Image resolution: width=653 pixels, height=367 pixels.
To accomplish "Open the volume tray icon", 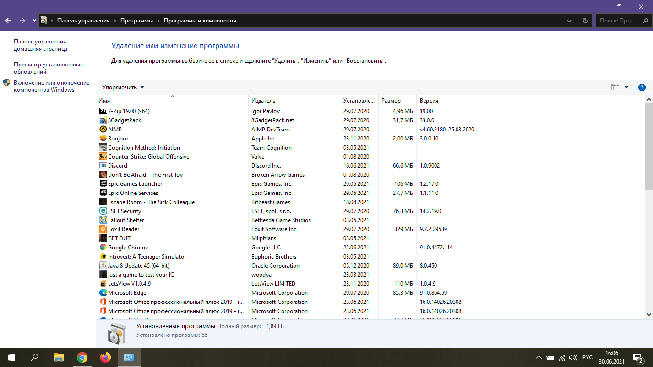I will pyautogui.click(x=573, y=357).
